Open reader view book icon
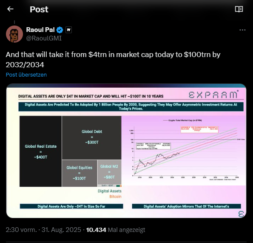253x243 pixels. click(x=239, y=9)
